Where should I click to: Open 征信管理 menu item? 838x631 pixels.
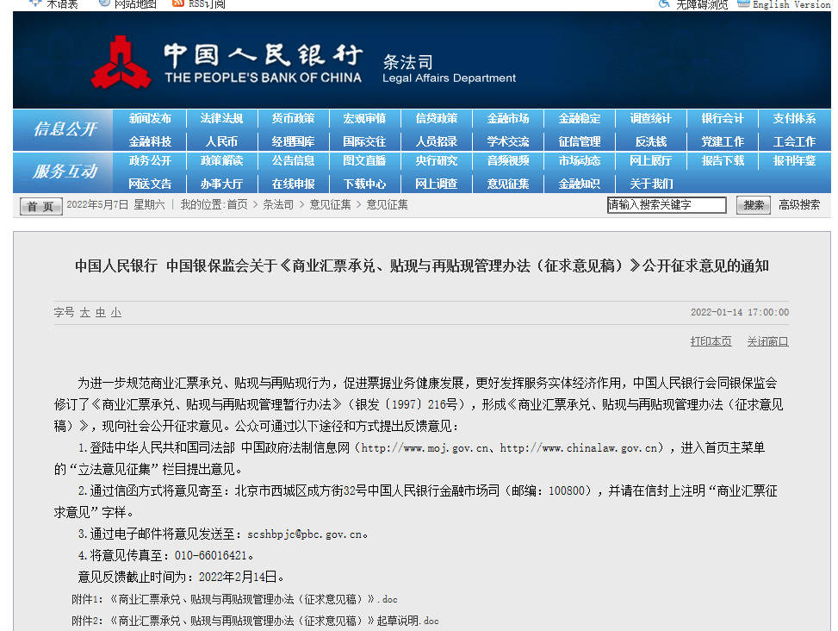click(x=580, y=141)
